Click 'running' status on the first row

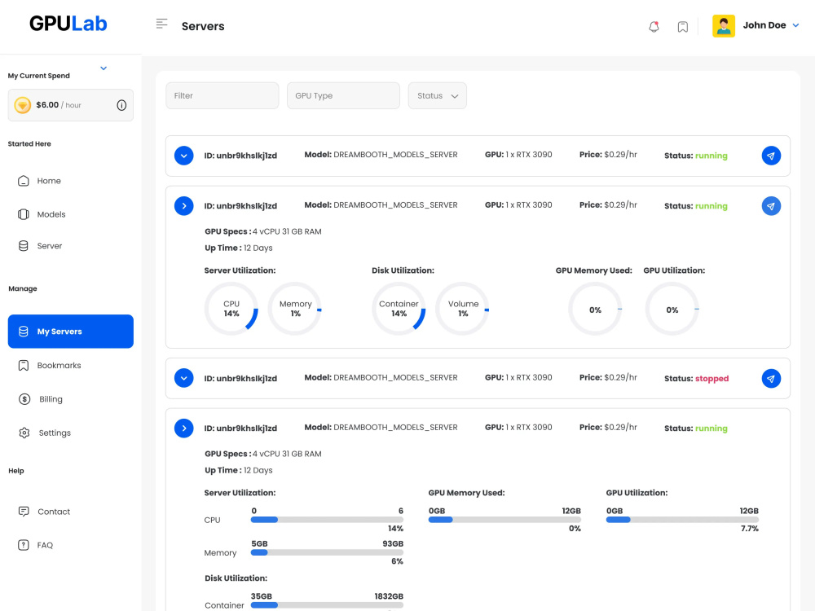(x=711, y=156)
